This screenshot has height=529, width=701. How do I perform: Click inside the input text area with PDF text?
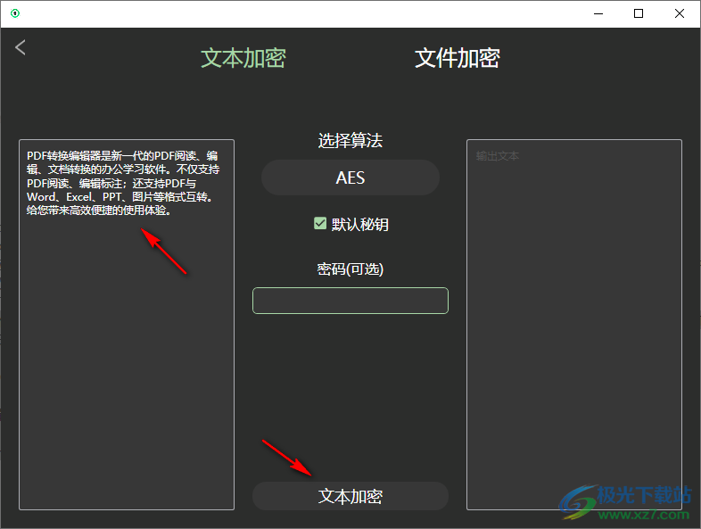click(127, 325)
